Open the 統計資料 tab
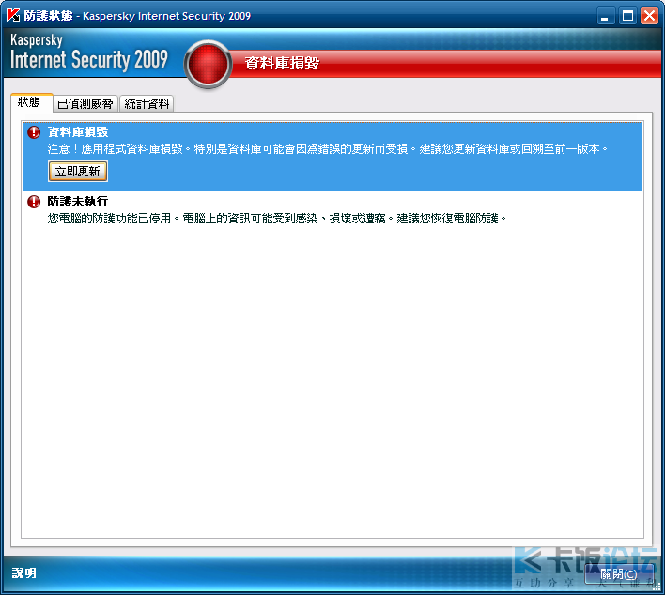Viewport: 665px width, 595px height. [147, 103]
